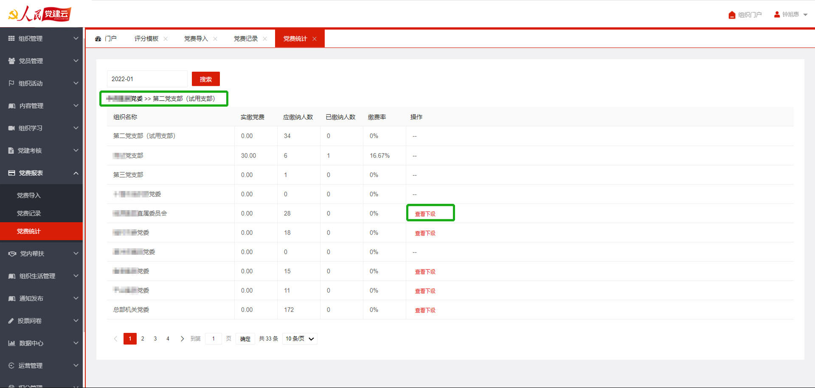Click the 组织门户 icon in the header

(x=732, y=14)
